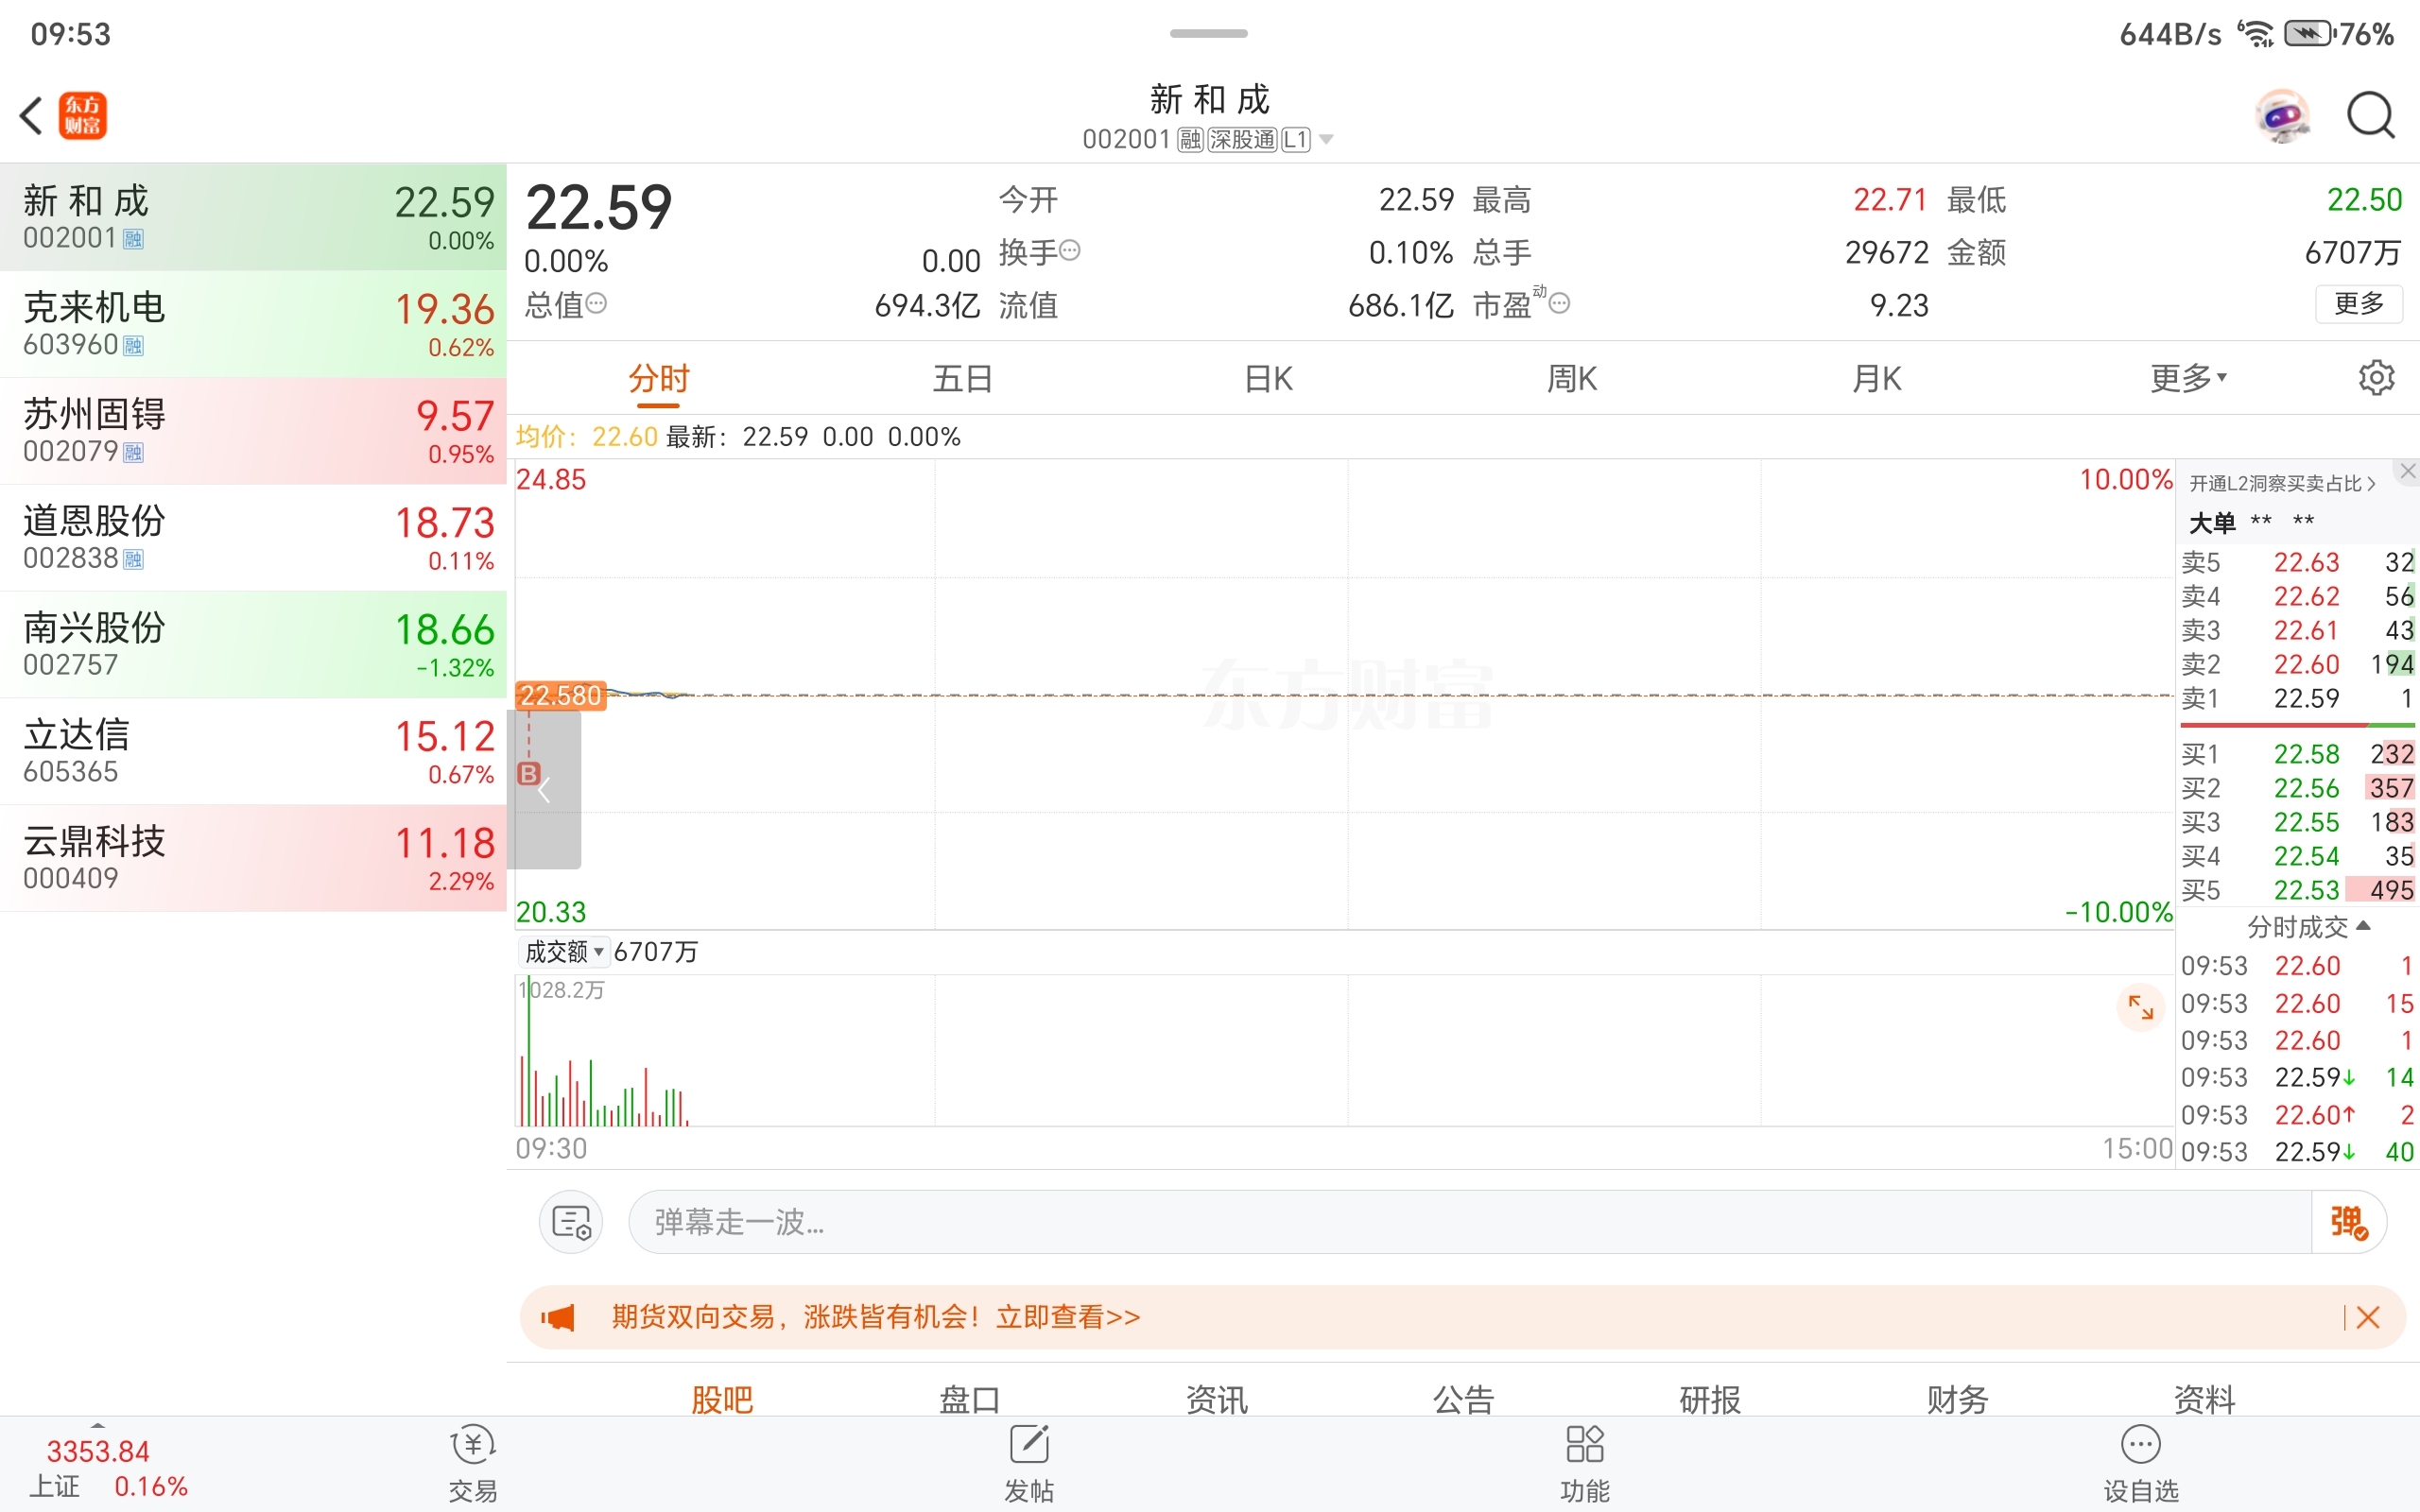Toggle the 弹 bullet-comment switch
Viewport: 2420px width, 1512px height.
pos(2348,1222)
